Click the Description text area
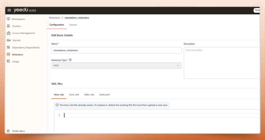The height and width of the screenshot is (140, 265). (222, 63)
